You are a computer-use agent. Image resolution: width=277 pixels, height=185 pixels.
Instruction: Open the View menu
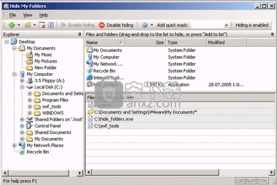[28, 15]
